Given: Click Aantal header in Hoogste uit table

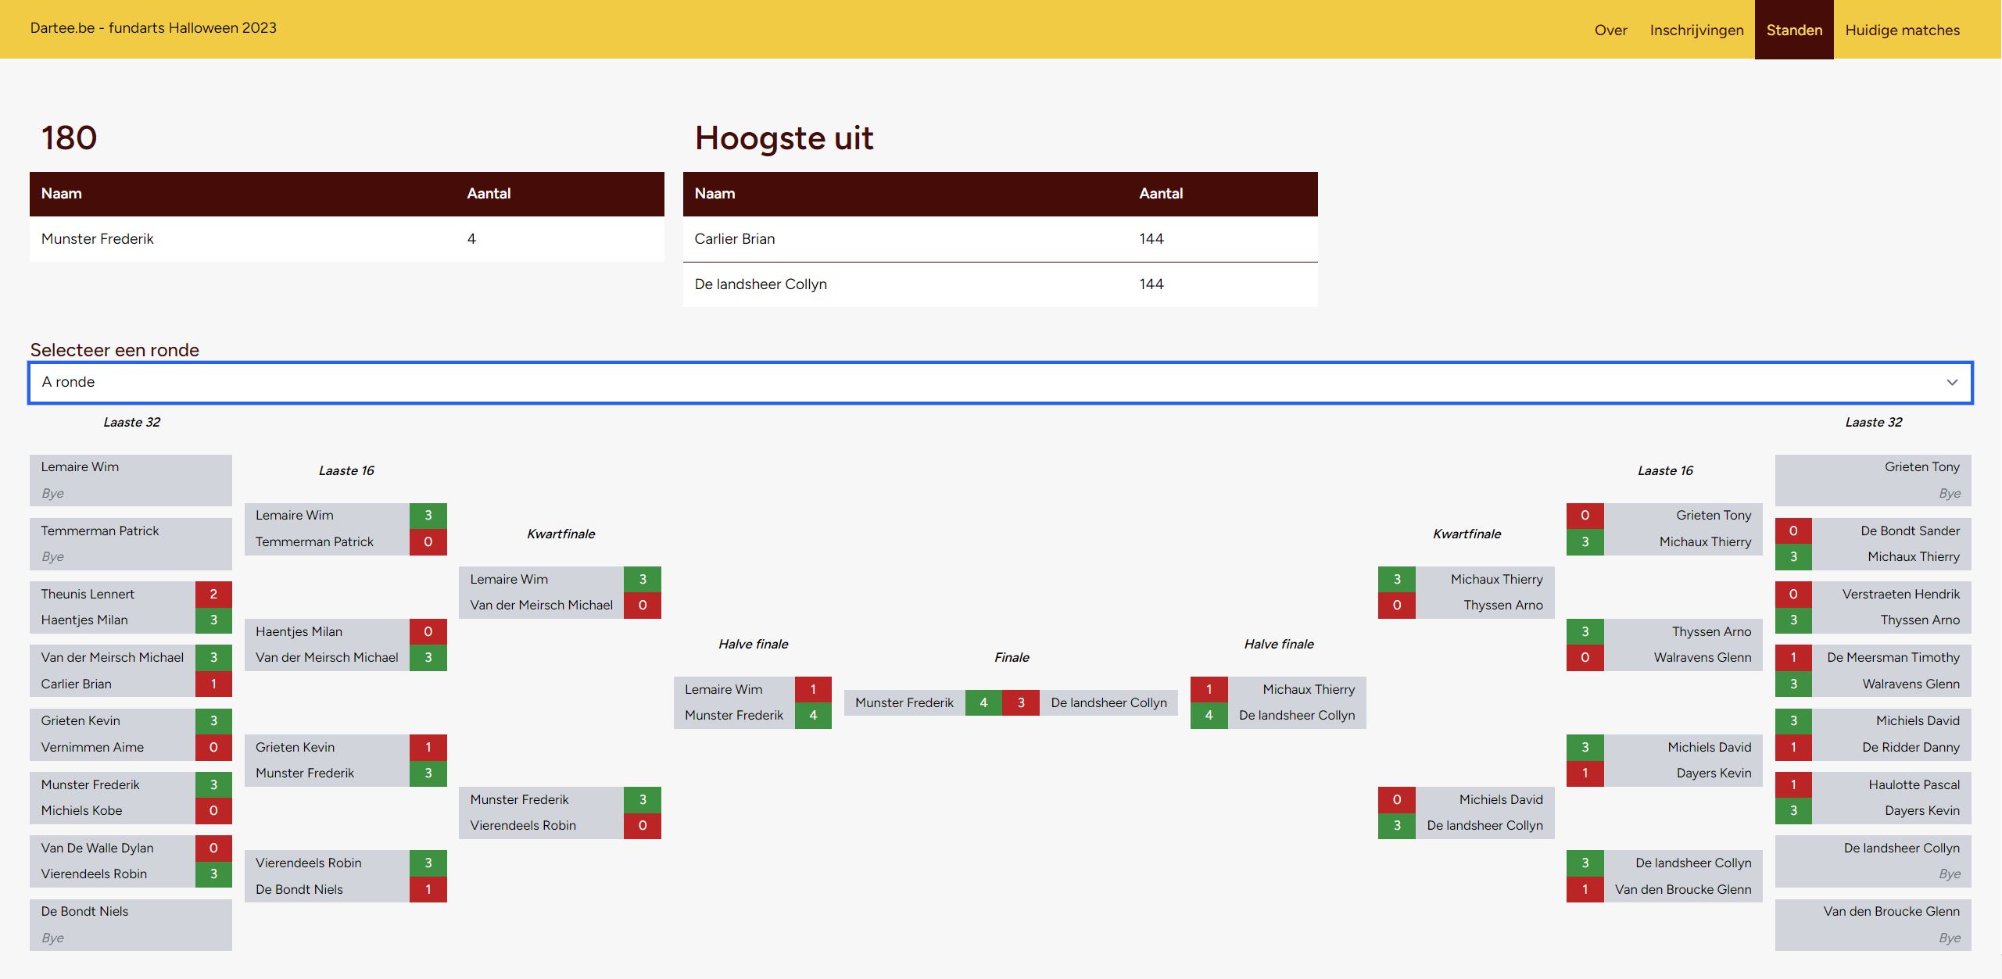Looking at the screenshot, I should (x=1160, y=194).
